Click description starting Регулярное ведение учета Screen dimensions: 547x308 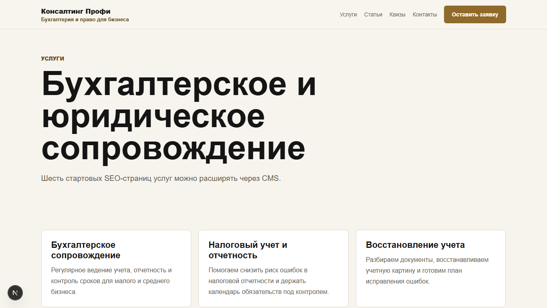click(111, 281)
